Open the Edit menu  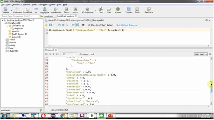(x=8, y=5)
